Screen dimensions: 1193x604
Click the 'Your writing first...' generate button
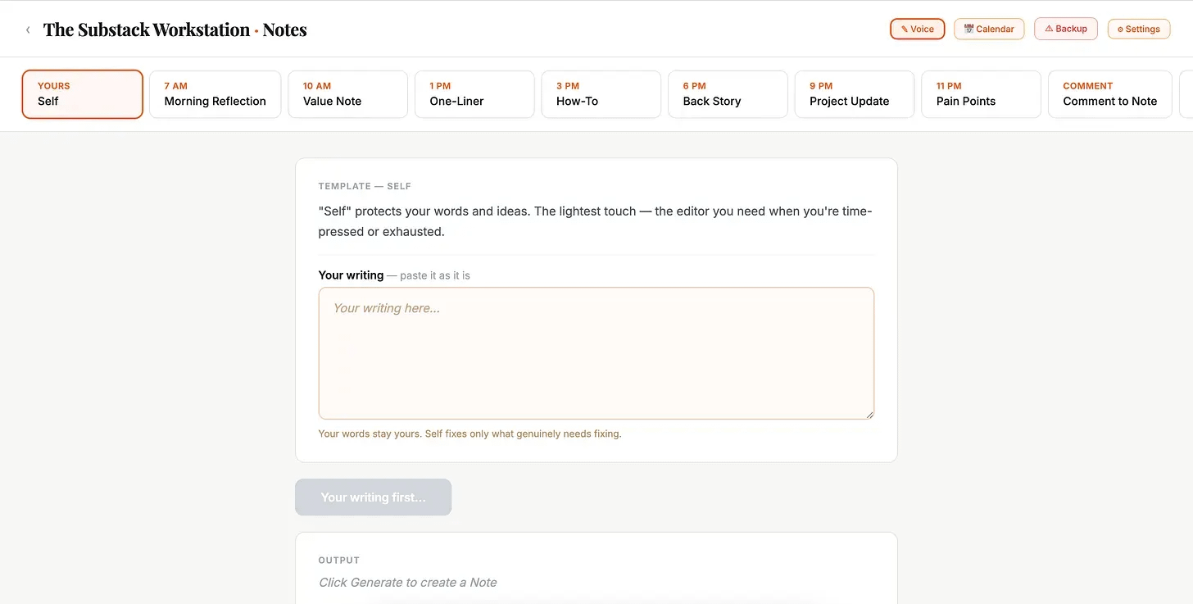point(373,497)
